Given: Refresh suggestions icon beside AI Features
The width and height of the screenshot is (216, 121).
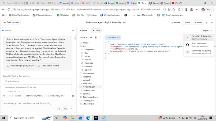Looking at the screenshot, I should pos(4,96).
